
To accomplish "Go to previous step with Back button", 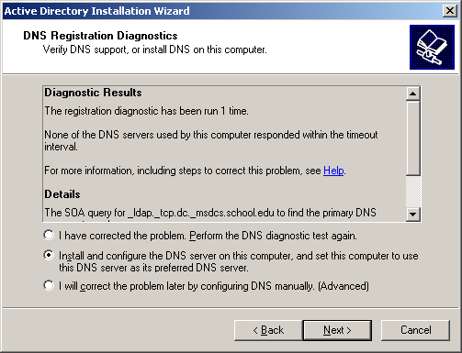I will [268, 330].
